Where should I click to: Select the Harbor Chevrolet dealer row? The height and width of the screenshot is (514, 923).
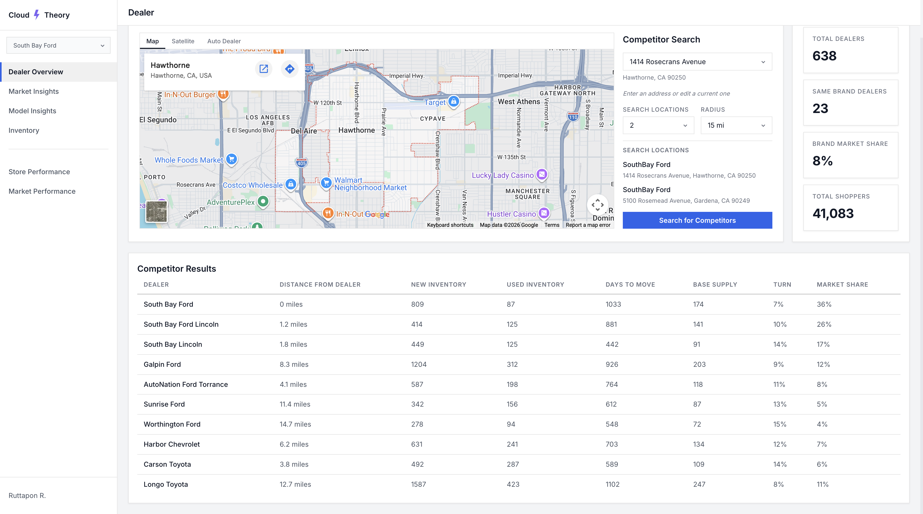pos(518,445)
